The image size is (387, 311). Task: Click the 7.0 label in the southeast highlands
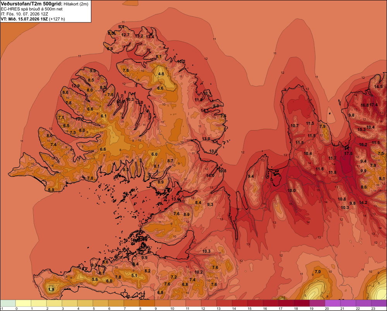[318, 272]
